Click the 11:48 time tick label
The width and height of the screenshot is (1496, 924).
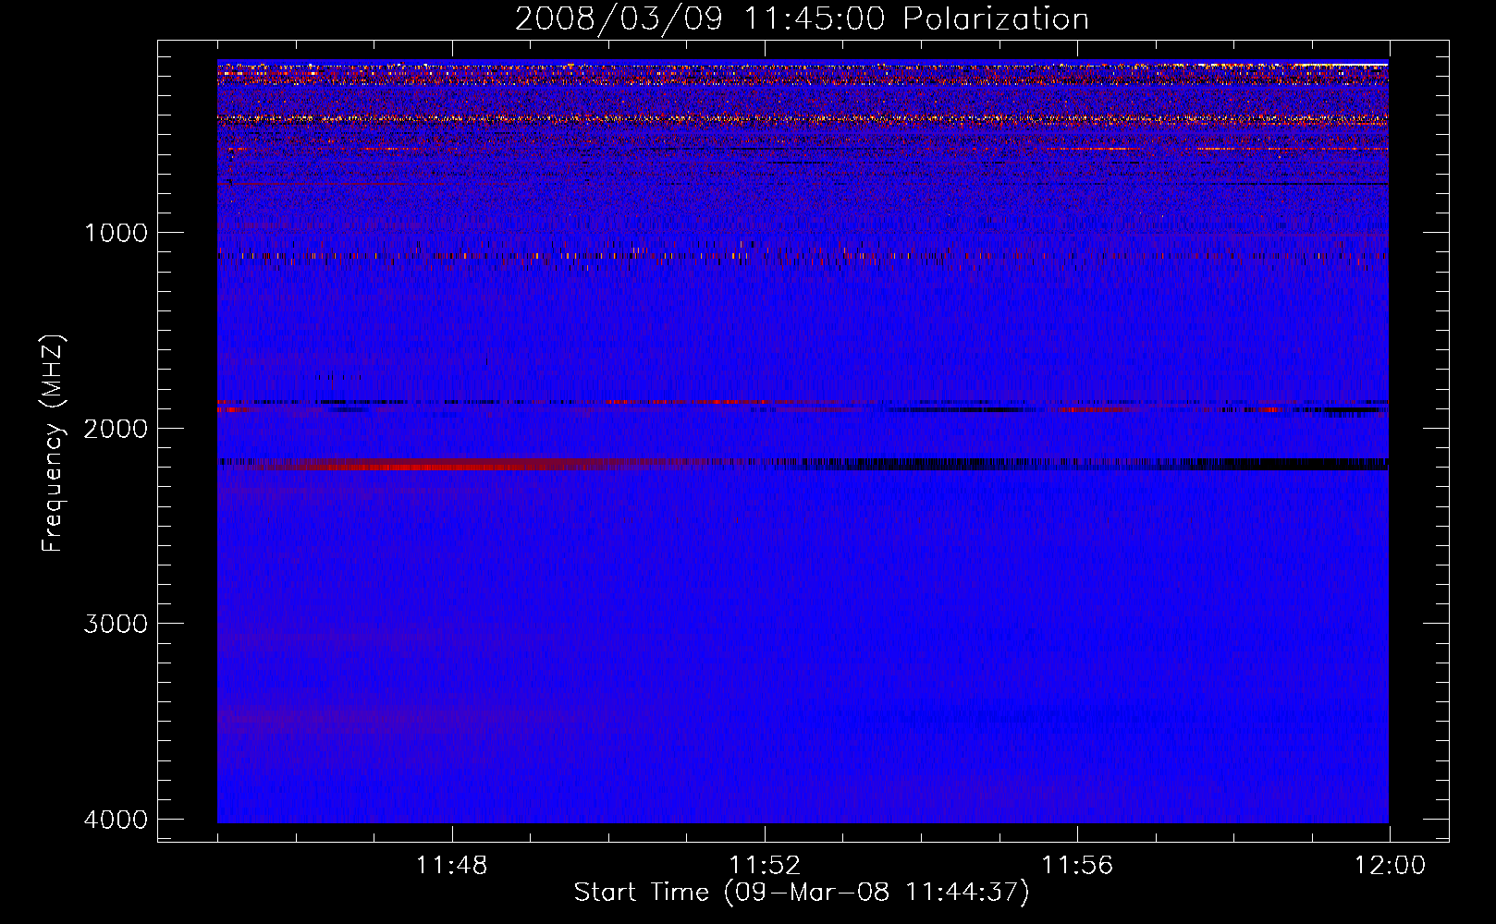pyautogui.click(x=452, y=866)
